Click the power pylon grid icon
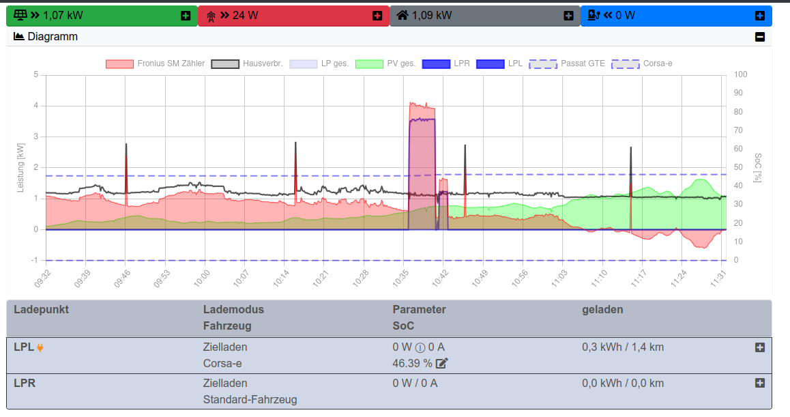Viewport: 790px width, 417px height. [x=211, y=16]
